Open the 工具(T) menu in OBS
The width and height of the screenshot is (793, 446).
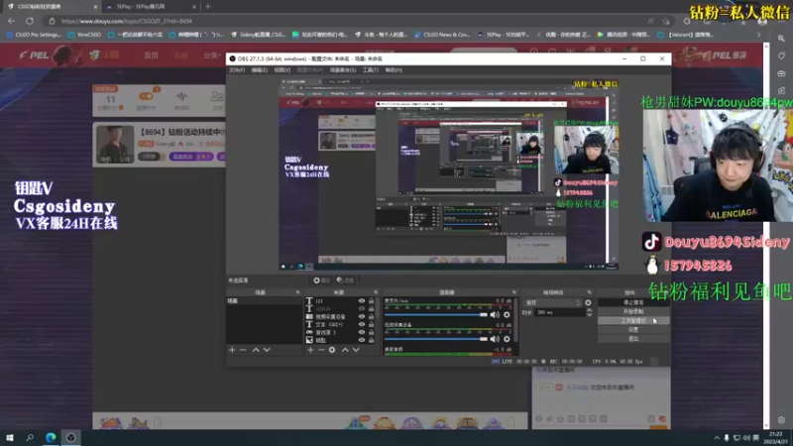tap(370, 69)
